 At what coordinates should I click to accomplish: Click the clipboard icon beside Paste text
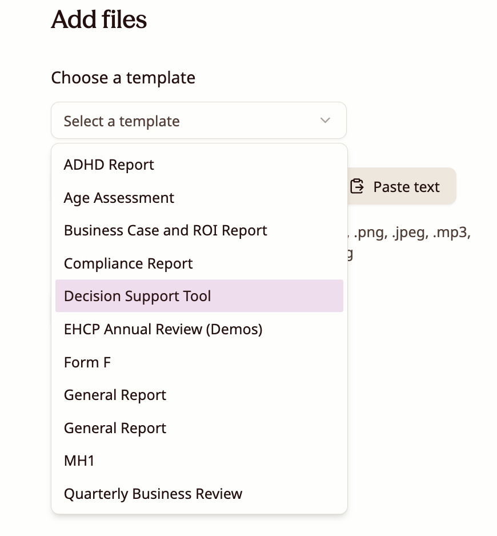(357, 186)
